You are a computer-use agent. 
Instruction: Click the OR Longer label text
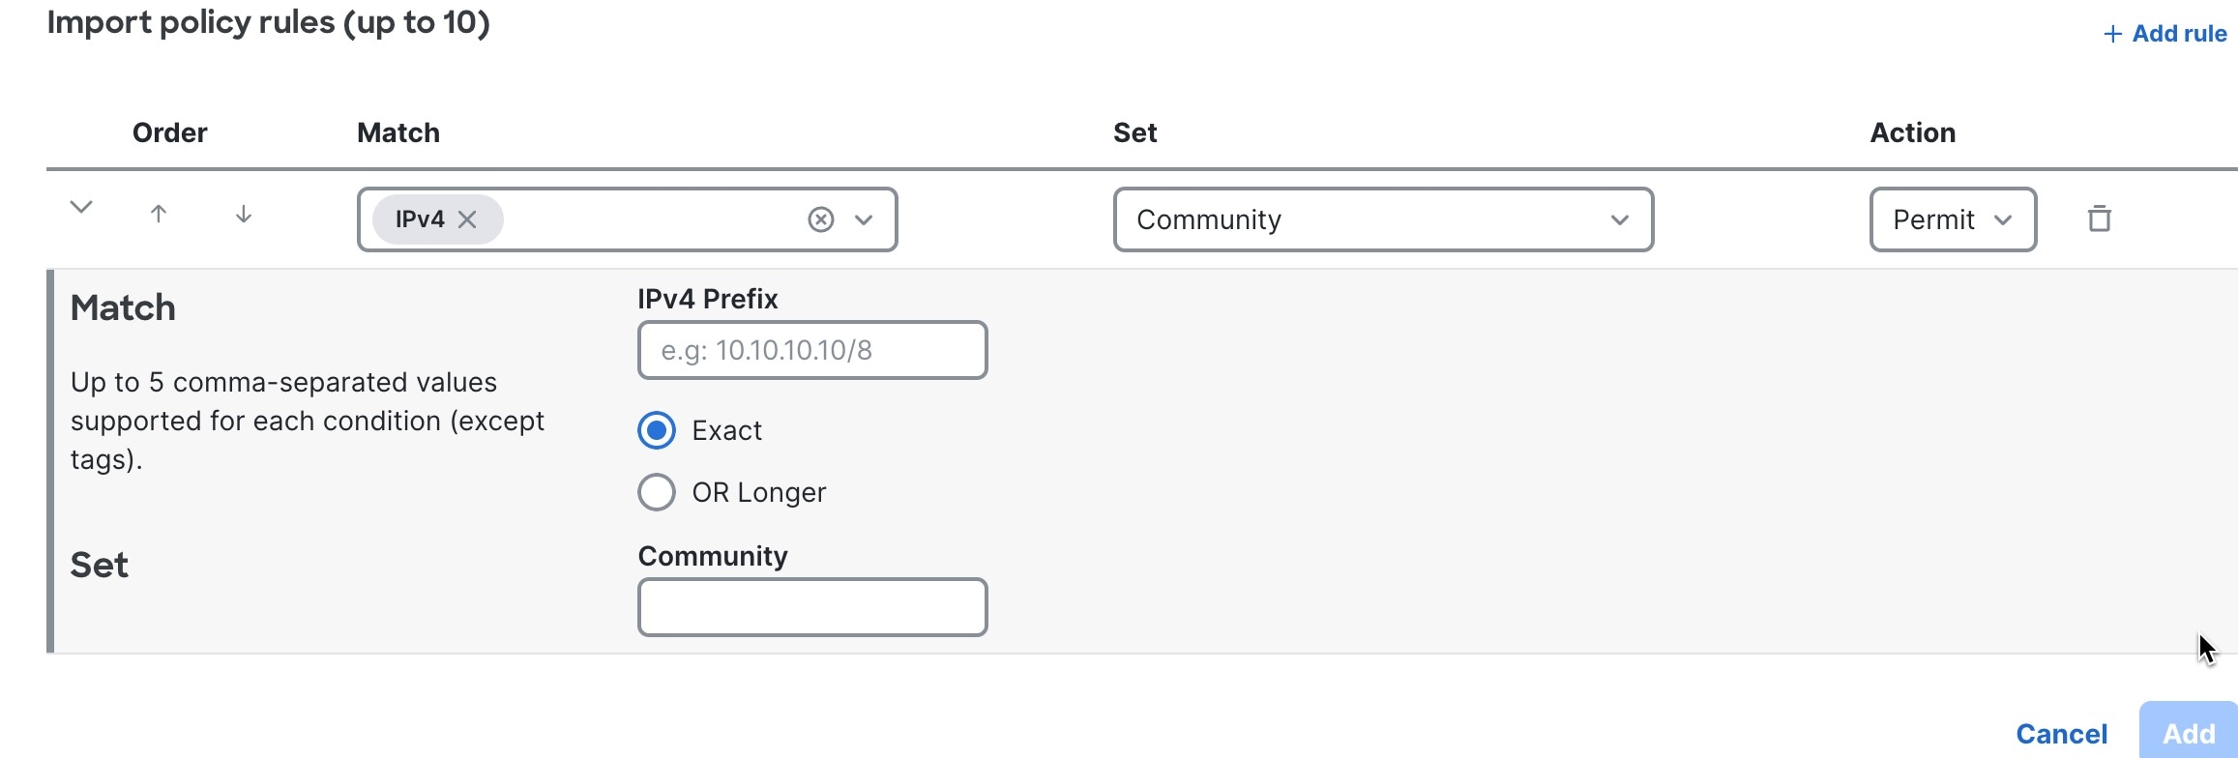click(759, 492)
